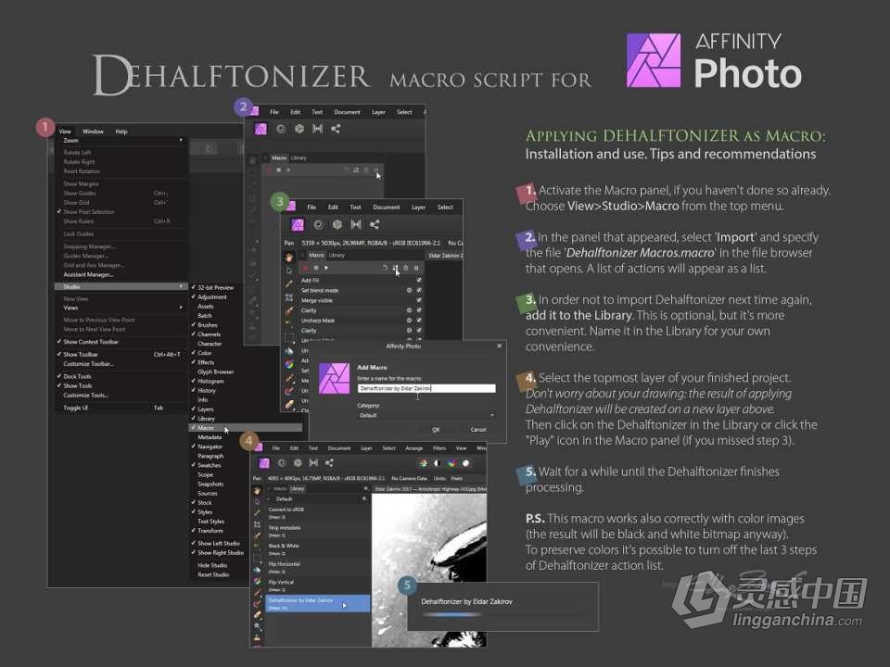Click Auto Levels icon in the bottom window toolbar
890x667 pixels.
click(423, 463)
